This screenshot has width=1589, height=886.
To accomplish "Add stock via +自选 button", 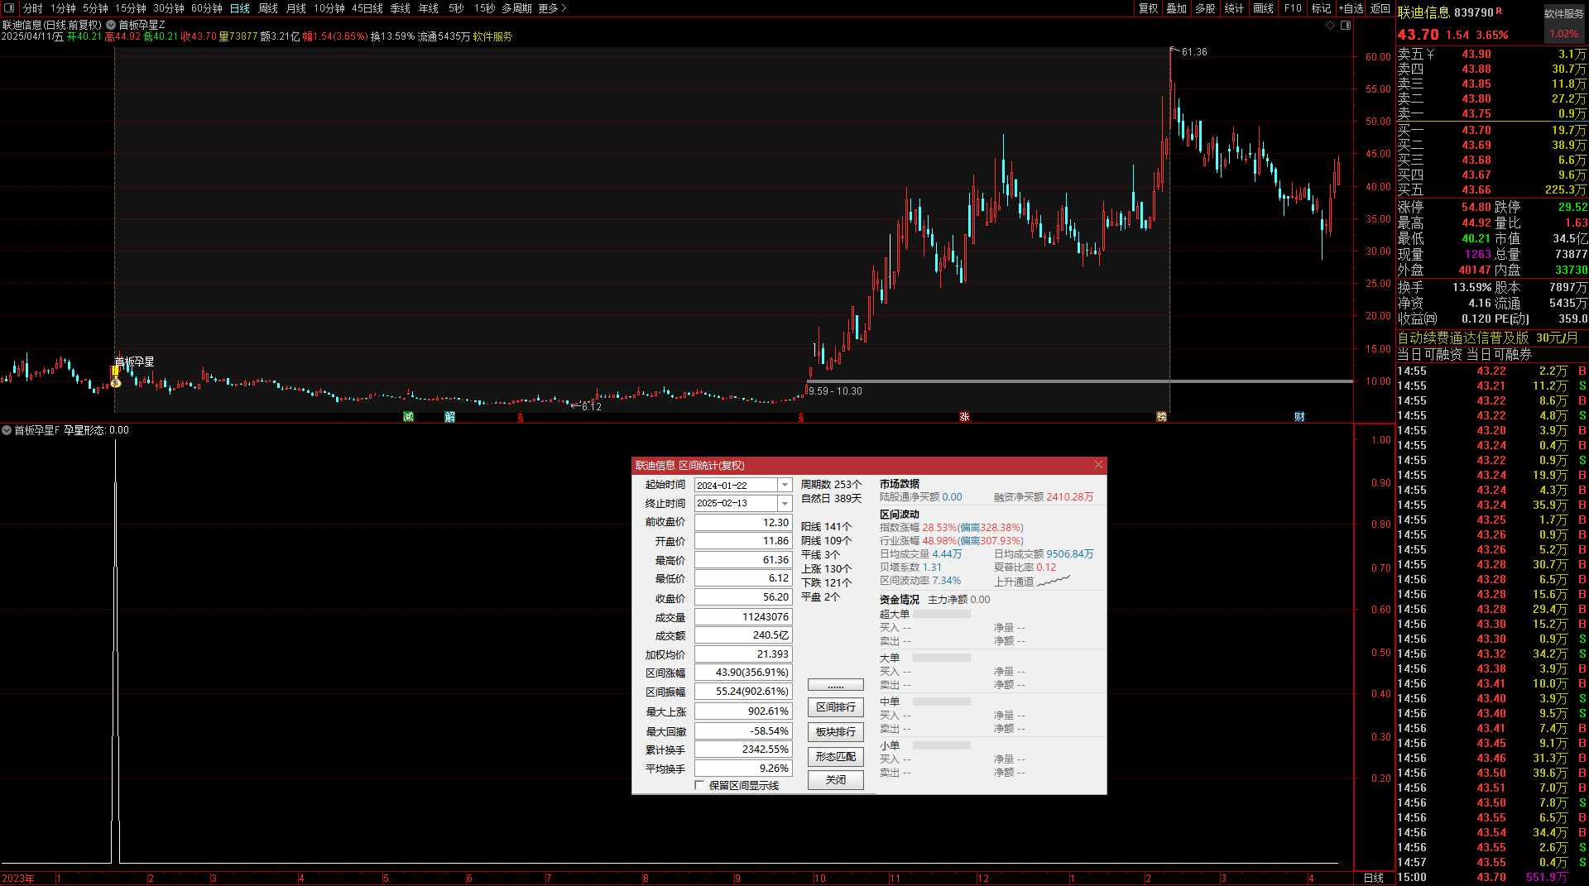I will tap(1351, 8).
